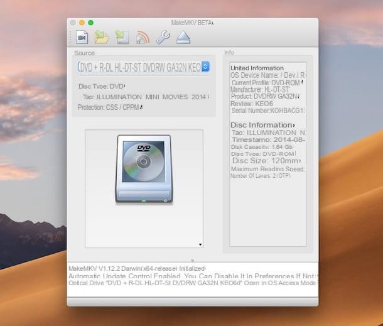The width and height of the screenshot is (383, 326).
Task: Click the toolbar drag handle dots
Action: 70,38
